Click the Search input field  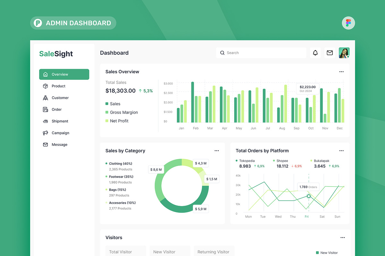coord(261,53)
